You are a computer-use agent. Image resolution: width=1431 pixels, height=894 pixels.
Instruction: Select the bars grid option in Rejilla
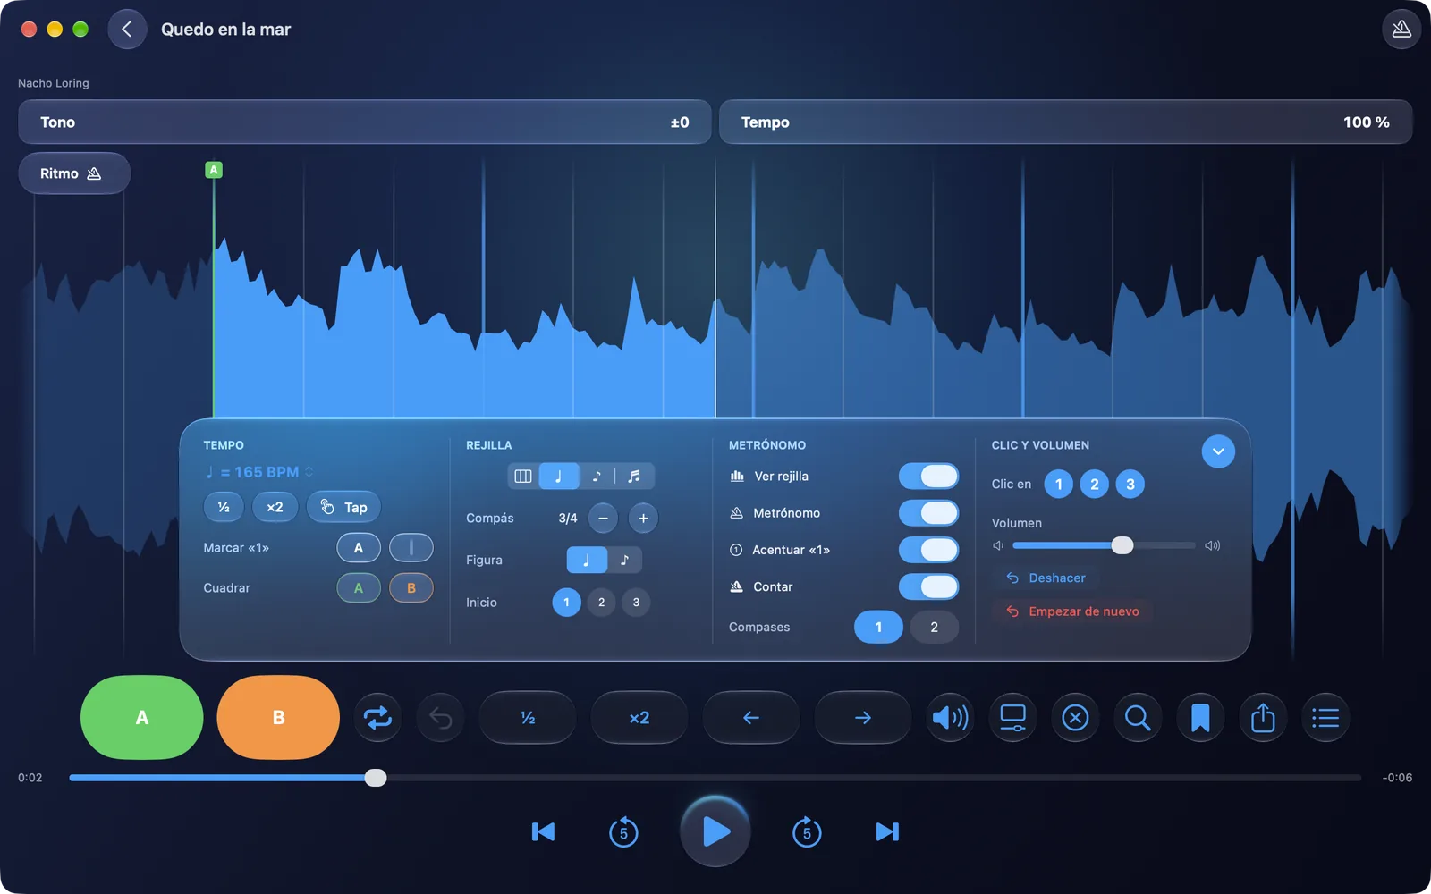click(523, 477)
